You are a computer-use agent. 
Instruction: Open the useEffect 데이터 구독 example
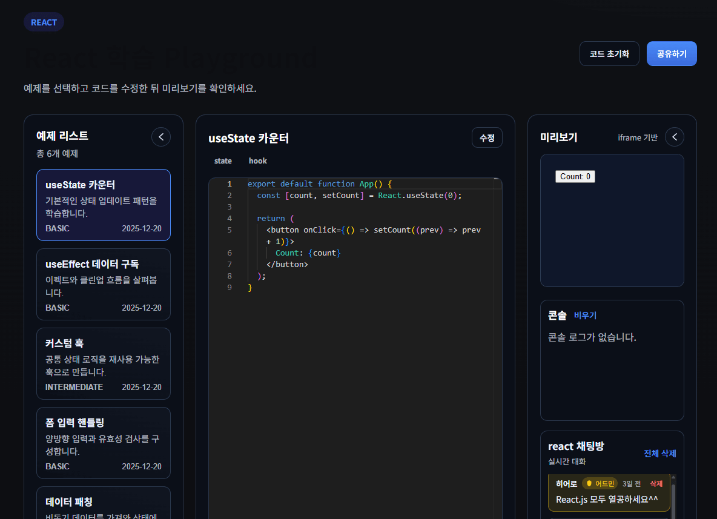click(x=104, y=285)
